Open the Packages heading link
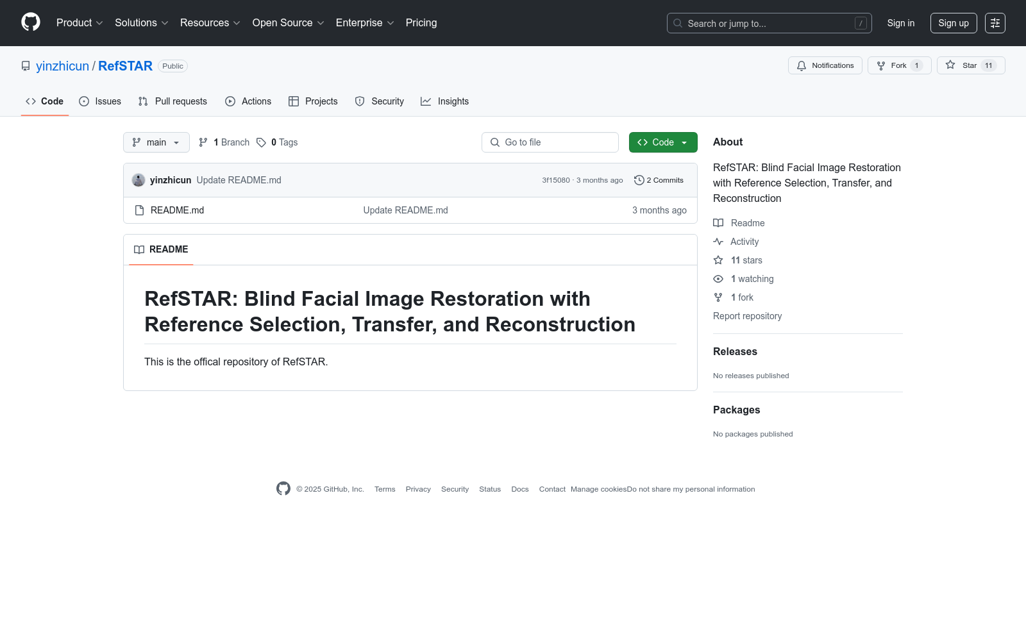1026x641 pixels. coord(736,410)
